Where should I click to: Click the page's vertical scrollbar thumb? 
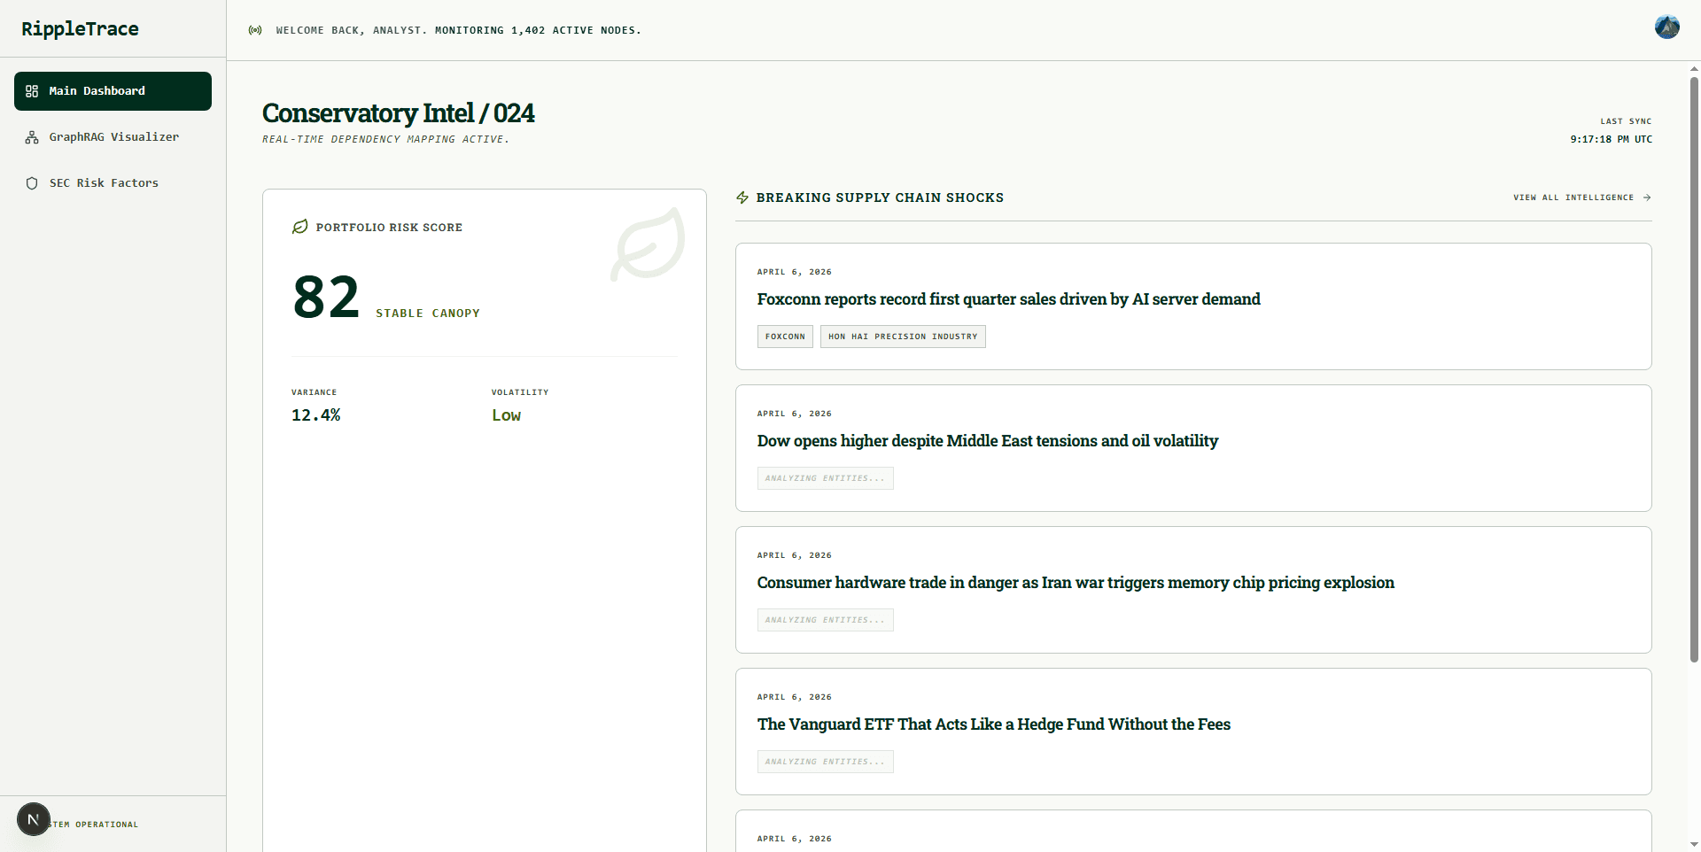point(1694,368)
